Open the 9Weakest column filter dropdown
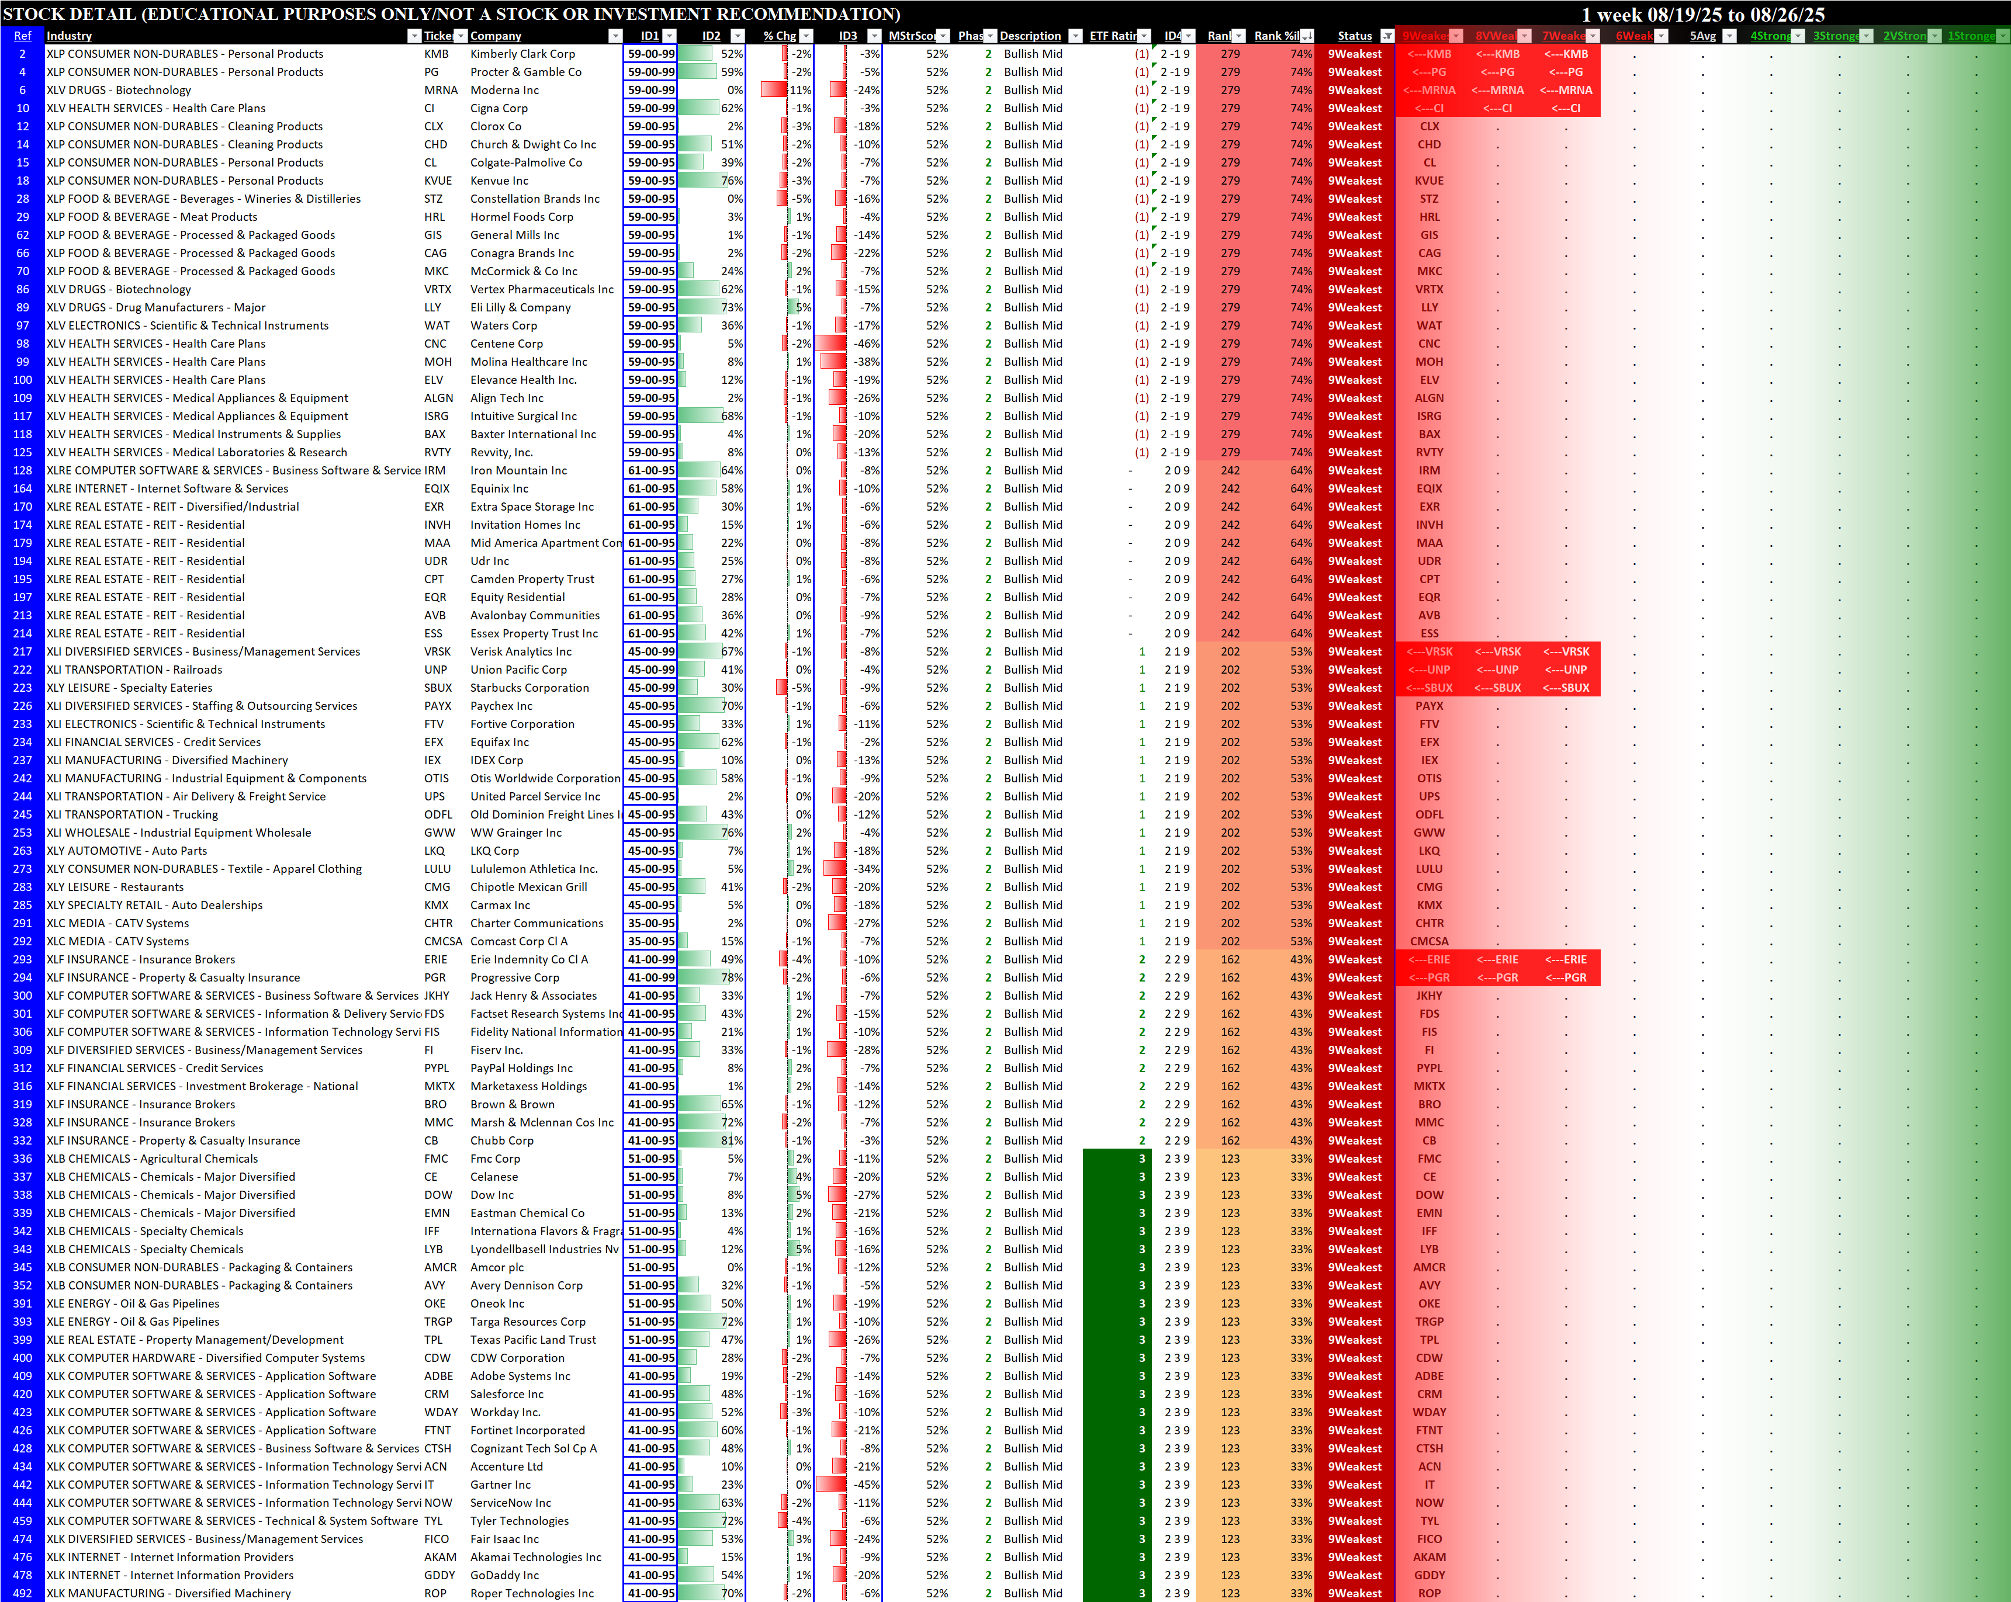 1456,36
